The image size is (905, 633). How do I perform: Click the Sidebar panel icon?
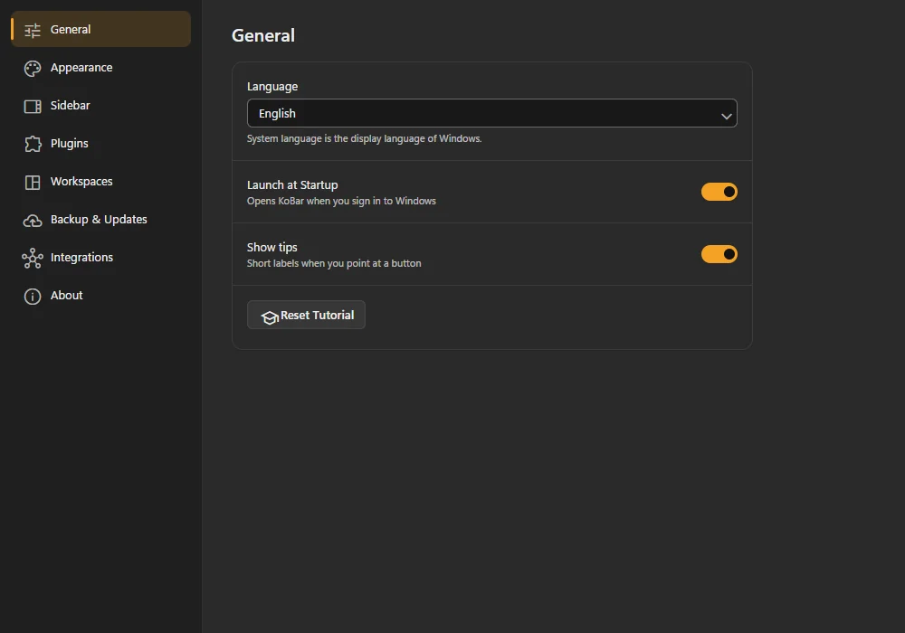(33, 106)
